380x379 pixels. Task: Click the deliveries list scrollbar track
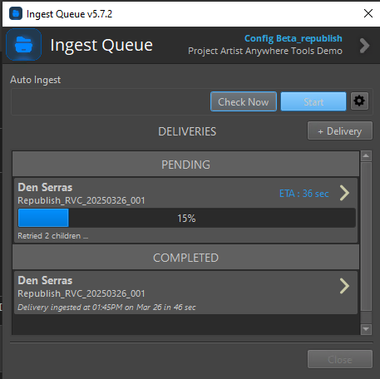pos(366,237)
